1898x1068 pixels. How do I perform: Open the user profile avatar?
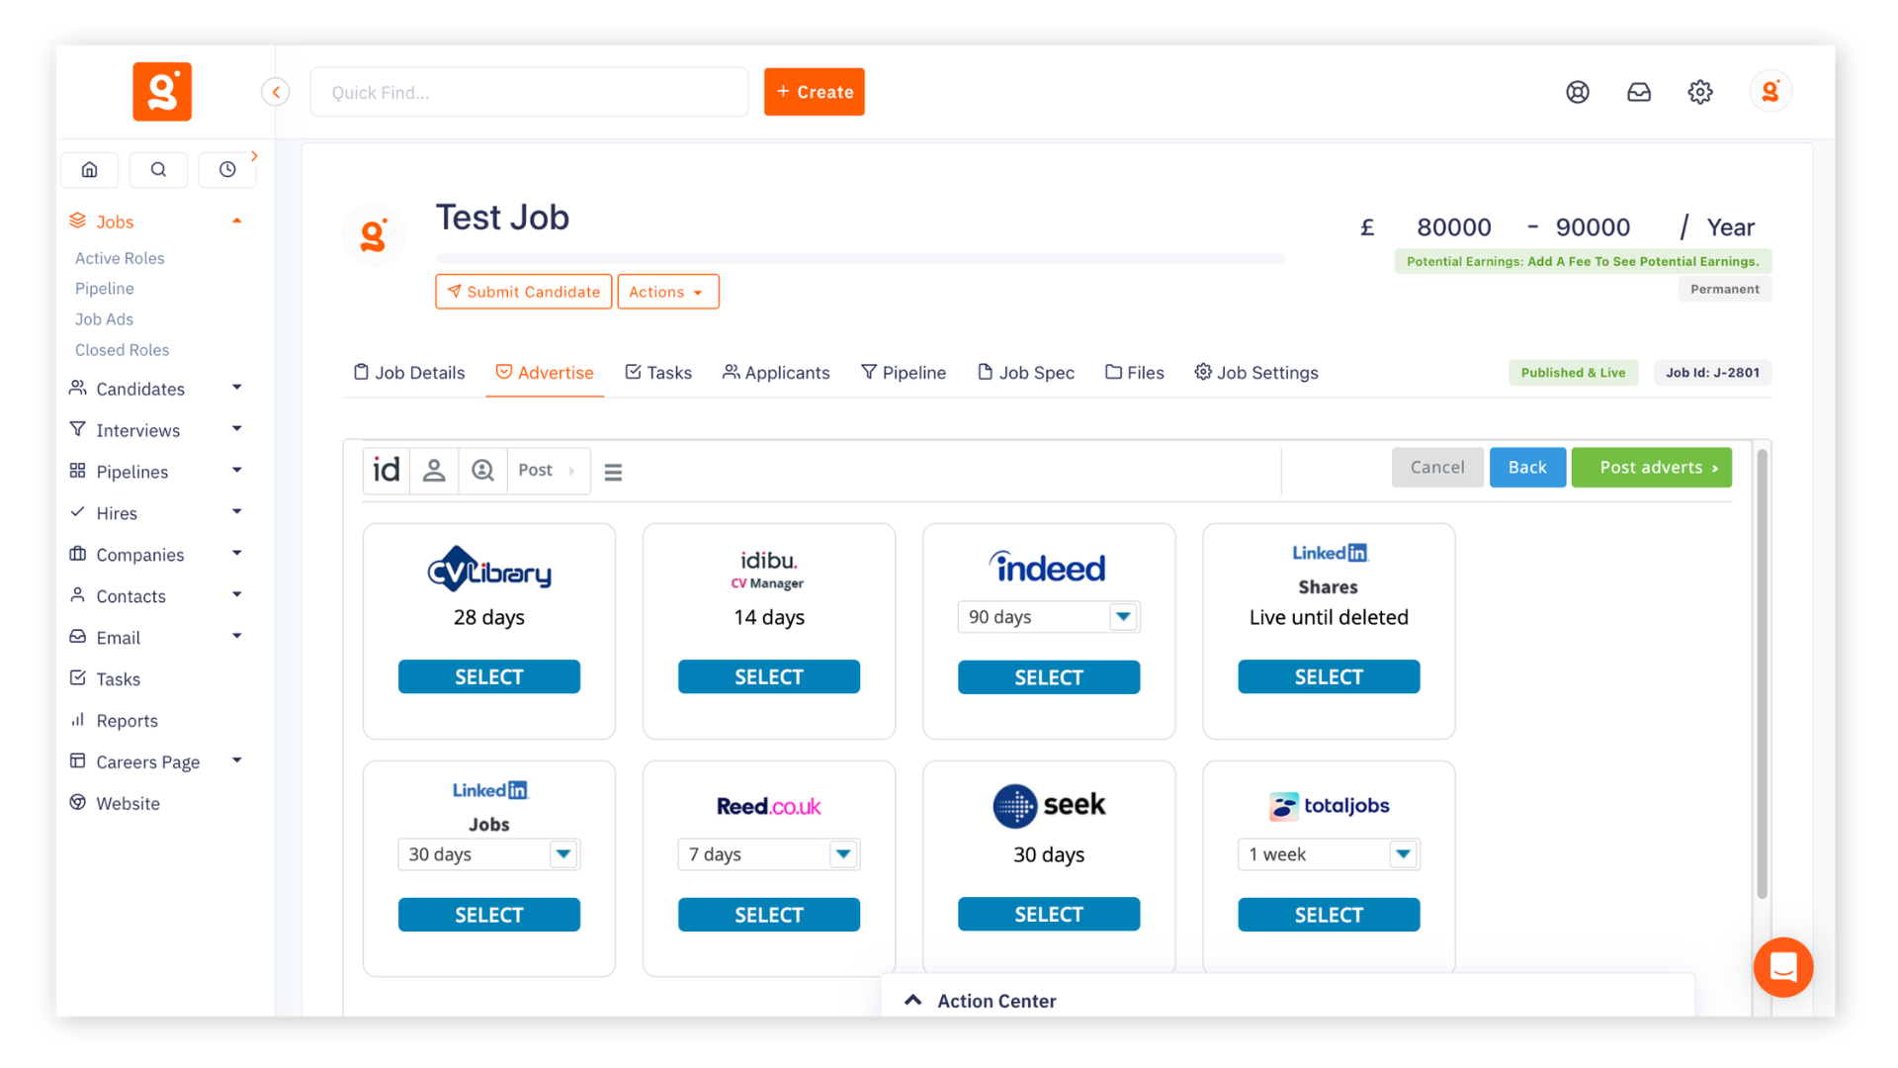(1770, 92)
